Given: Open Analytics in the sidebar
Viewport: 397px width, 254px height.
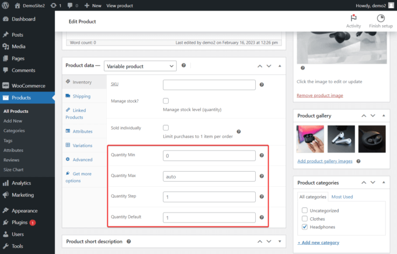Looking at the screenshot, I should 27,183.
